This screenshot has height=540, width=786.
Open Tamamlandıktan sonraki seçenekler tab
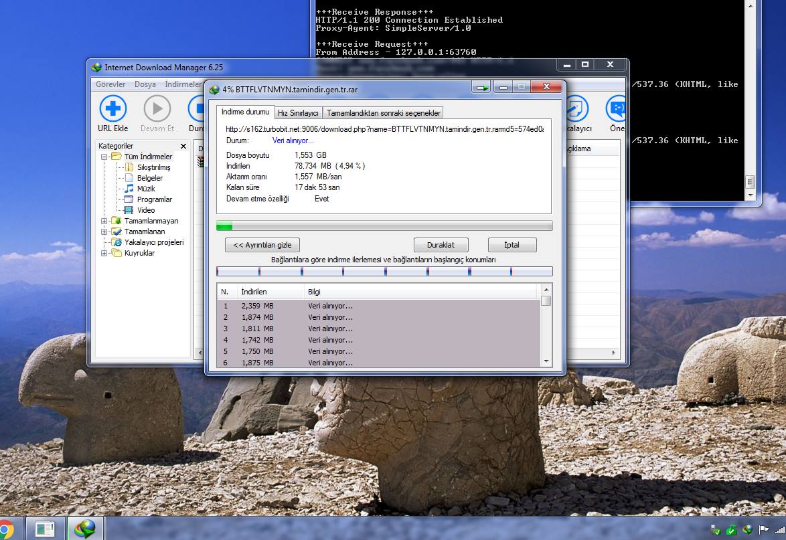[384, 113]
